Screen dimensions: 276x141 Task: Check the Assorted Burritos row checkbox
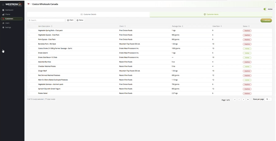29,62
